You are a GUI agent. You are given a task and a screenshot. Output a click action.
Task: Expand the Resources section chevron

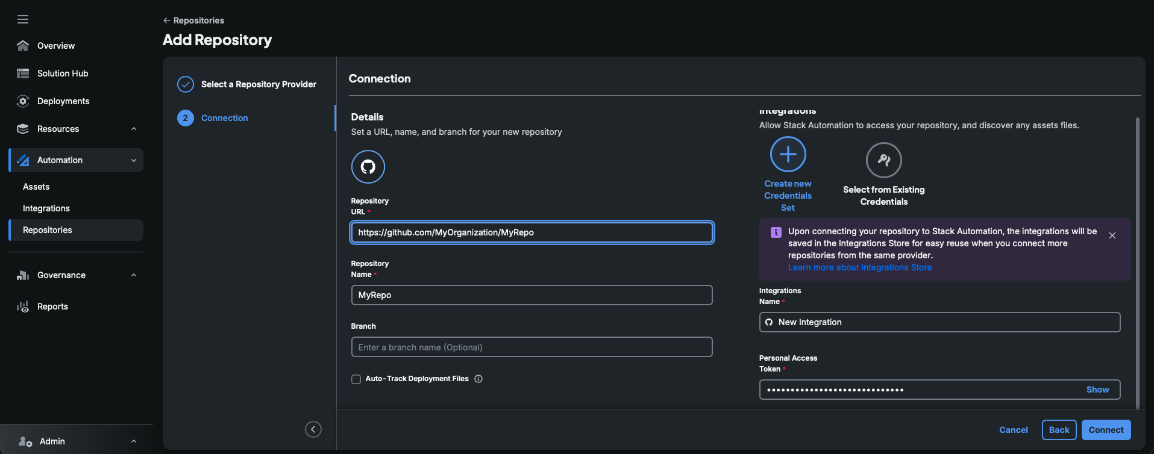[134, 129]
